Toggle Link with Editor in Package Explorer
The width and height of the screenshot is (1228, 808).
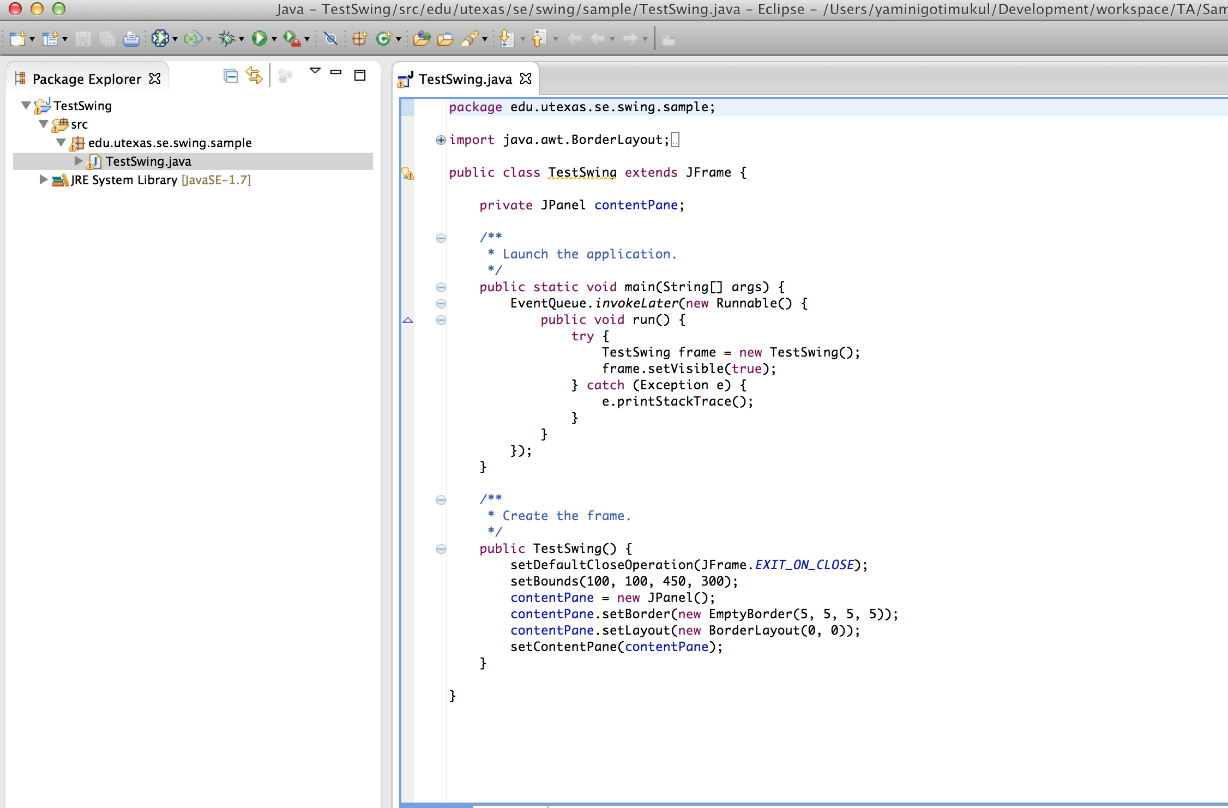pos(254,76)
